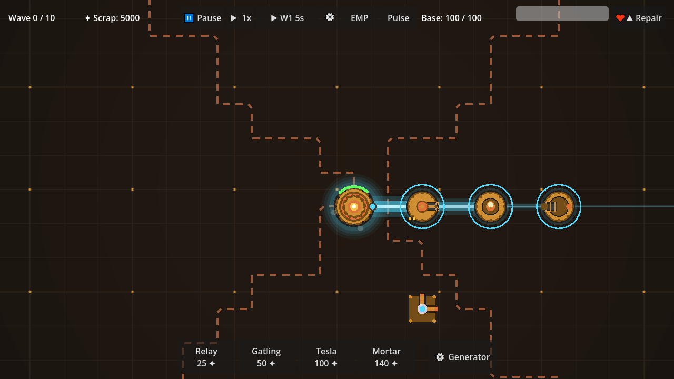The image size is (674, 379).
Task: Click the "Base: 100 / 100" health text
Action: pyautogui.click(x=451, y=18)
